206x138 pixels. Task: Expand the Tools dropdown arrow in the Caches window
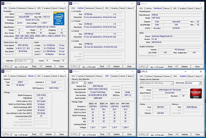pyautogui.click(x=108, y=66)
